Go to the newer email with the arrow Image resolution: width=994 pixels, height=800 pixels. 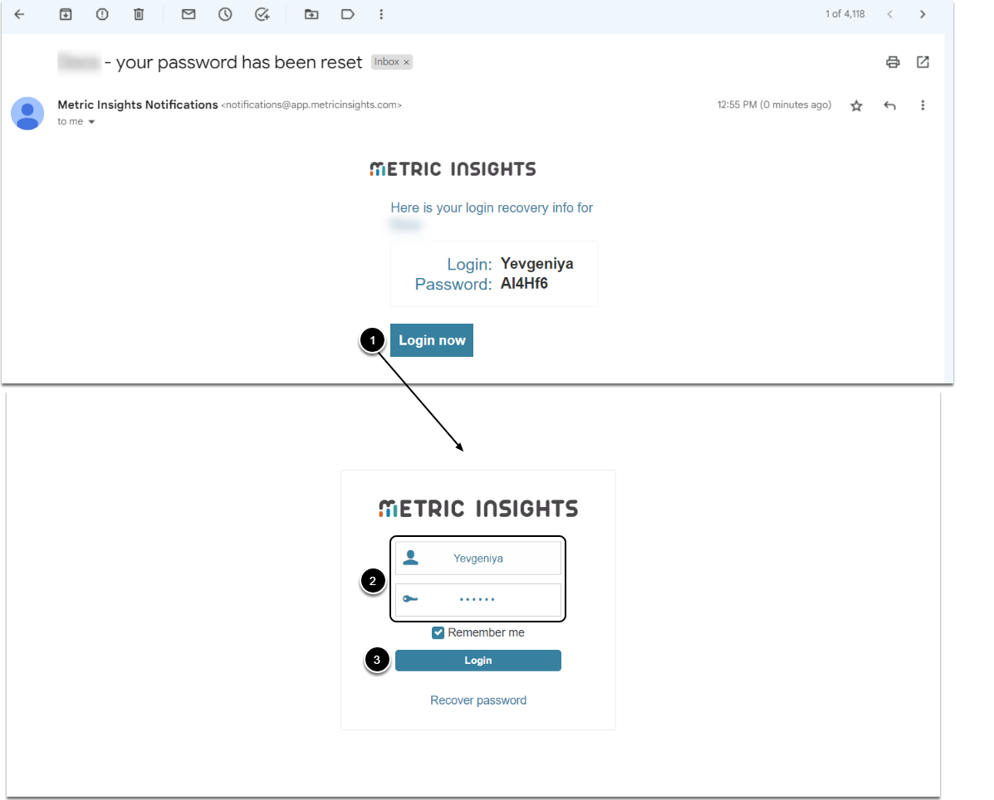890,14
